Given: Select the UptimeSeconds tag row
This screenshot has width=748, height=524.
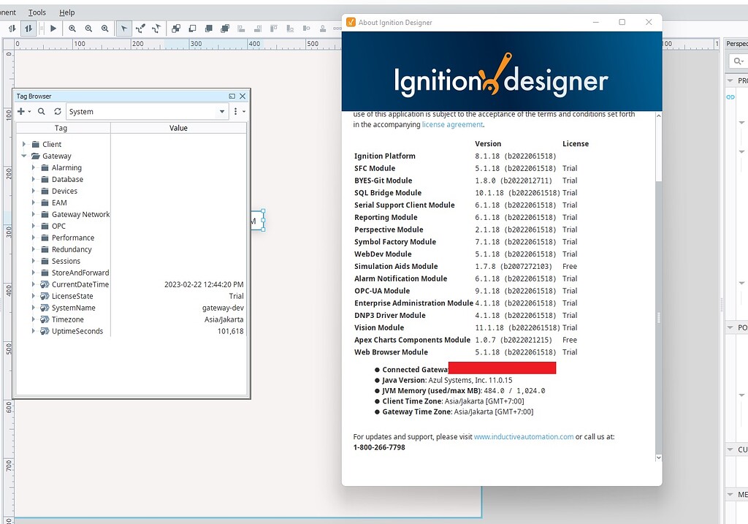Looking at the screenshot, I should [131, 331].
